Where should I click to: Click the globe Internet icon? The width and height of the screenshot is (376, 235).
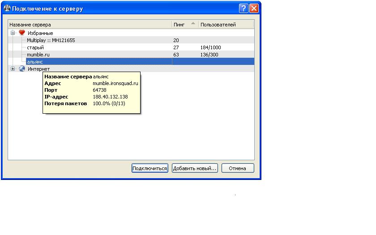click(x=21, y=69)
